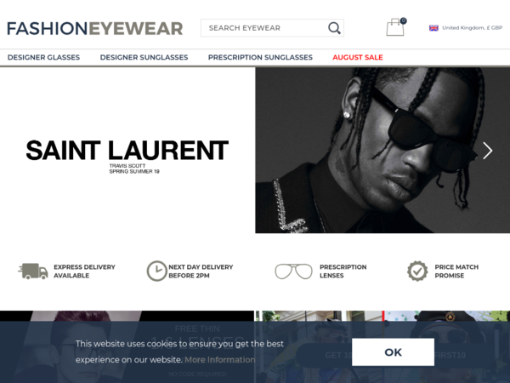This screenshot has width=510, height=383.
Task: Click the Fashion Eyewear logo
Action: coord(94,28)
